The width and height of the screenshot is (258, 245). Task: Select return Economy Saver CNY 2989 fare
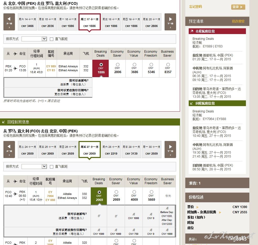[116, 192]
